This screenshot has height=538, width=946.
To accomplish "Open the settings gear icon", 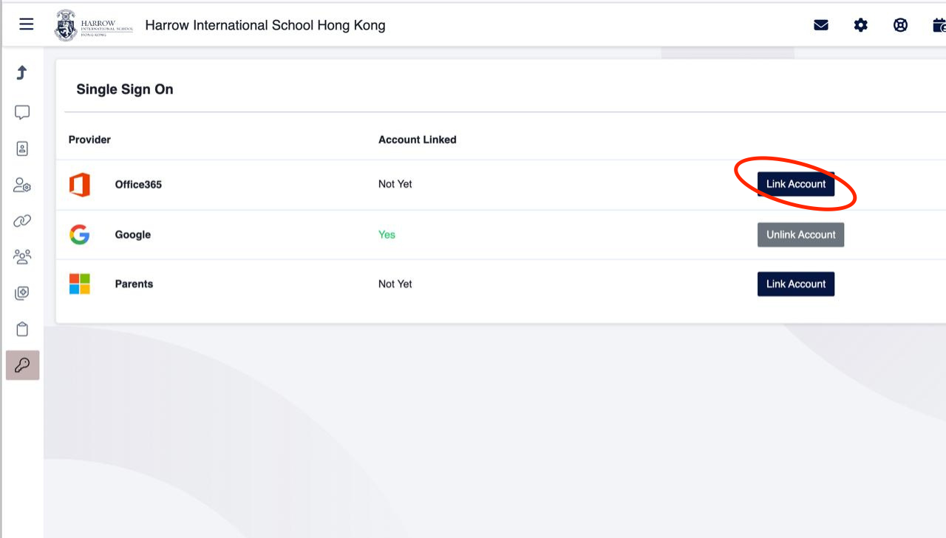I will click(861, 25).
